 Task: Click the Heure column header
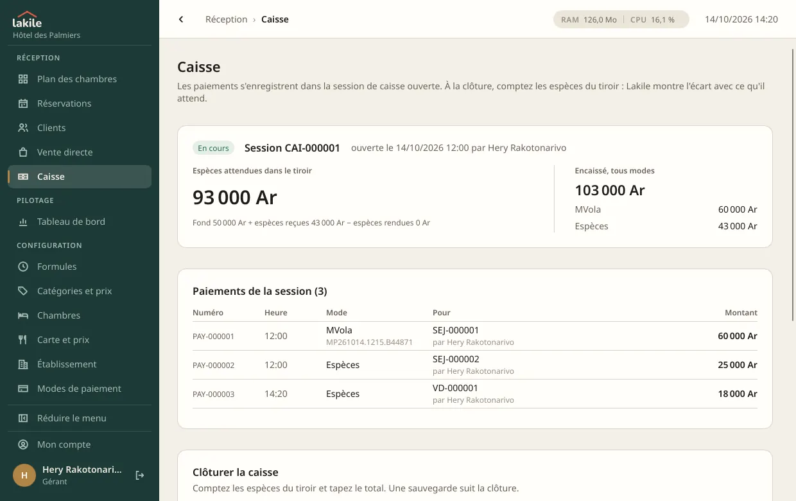click(276, 313)
